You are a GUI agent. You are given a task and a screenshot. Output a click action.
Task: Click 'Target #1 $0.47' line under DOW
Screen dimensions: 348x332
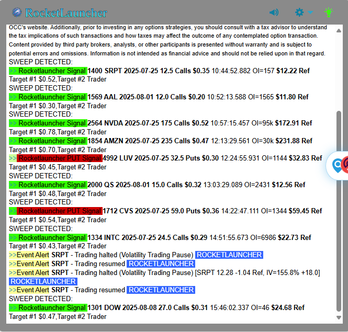[x=58, y=316]
